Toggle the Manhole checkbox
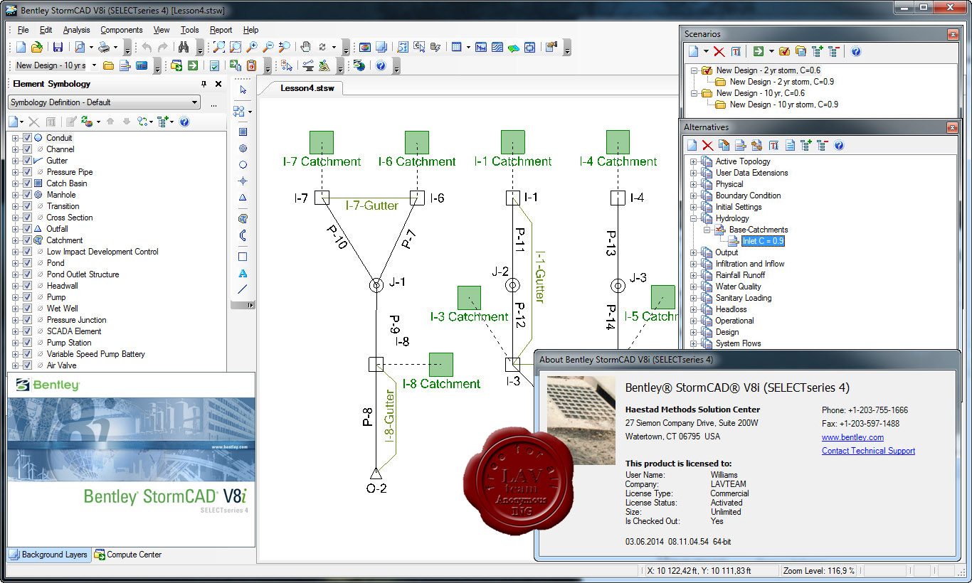 pyautogui.click(x=27, y=195)
